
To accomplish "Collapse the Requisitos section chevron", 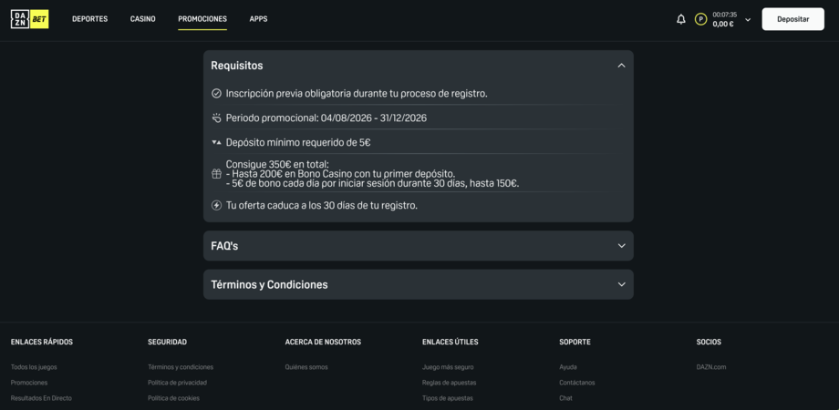I will pyautogui.click(x=621, y=66).
